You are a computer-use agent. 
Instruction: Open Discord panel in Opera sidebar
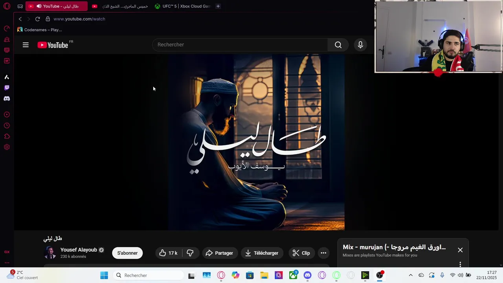(7, 99)
